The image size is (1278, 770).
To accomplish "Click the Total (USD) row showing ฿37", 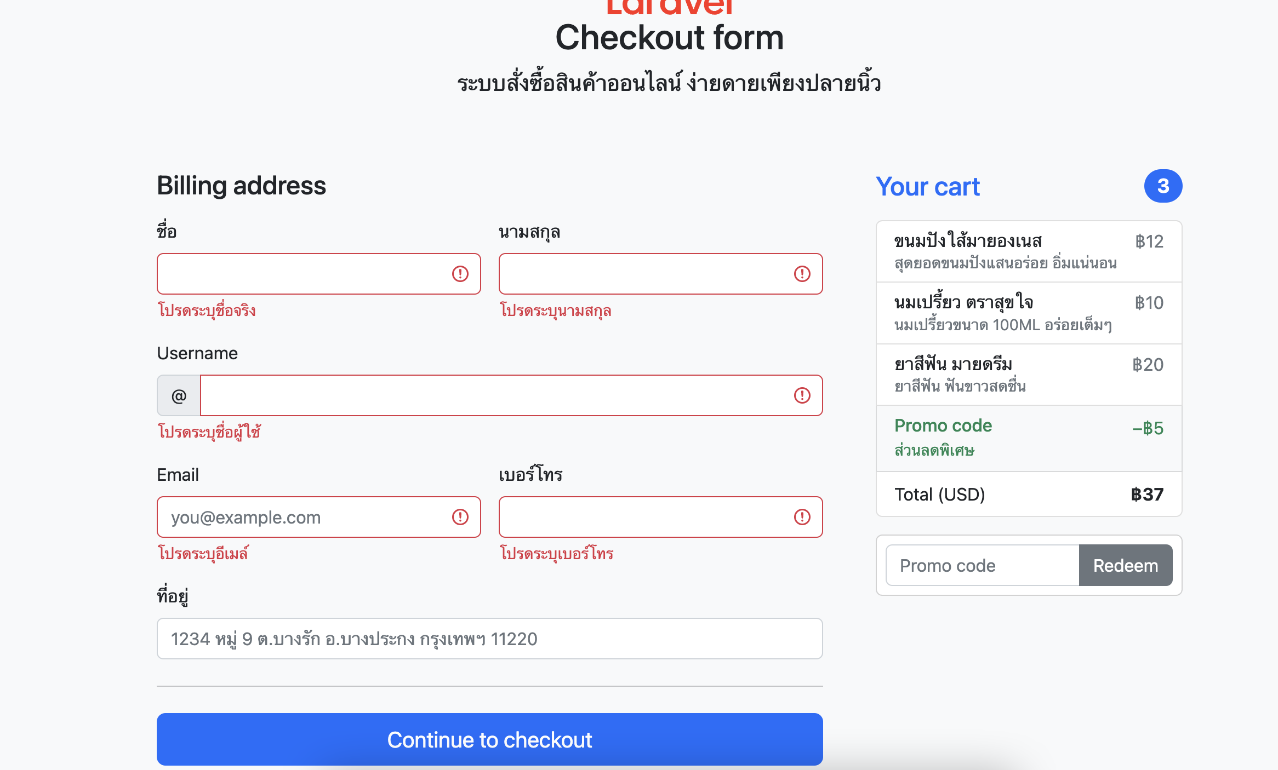I will [1029, 495].
